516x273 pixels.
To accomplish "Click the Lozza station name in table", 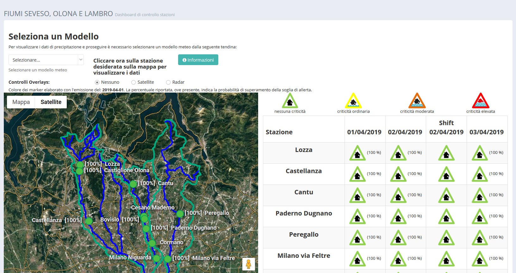I will [x=304, y=150].
